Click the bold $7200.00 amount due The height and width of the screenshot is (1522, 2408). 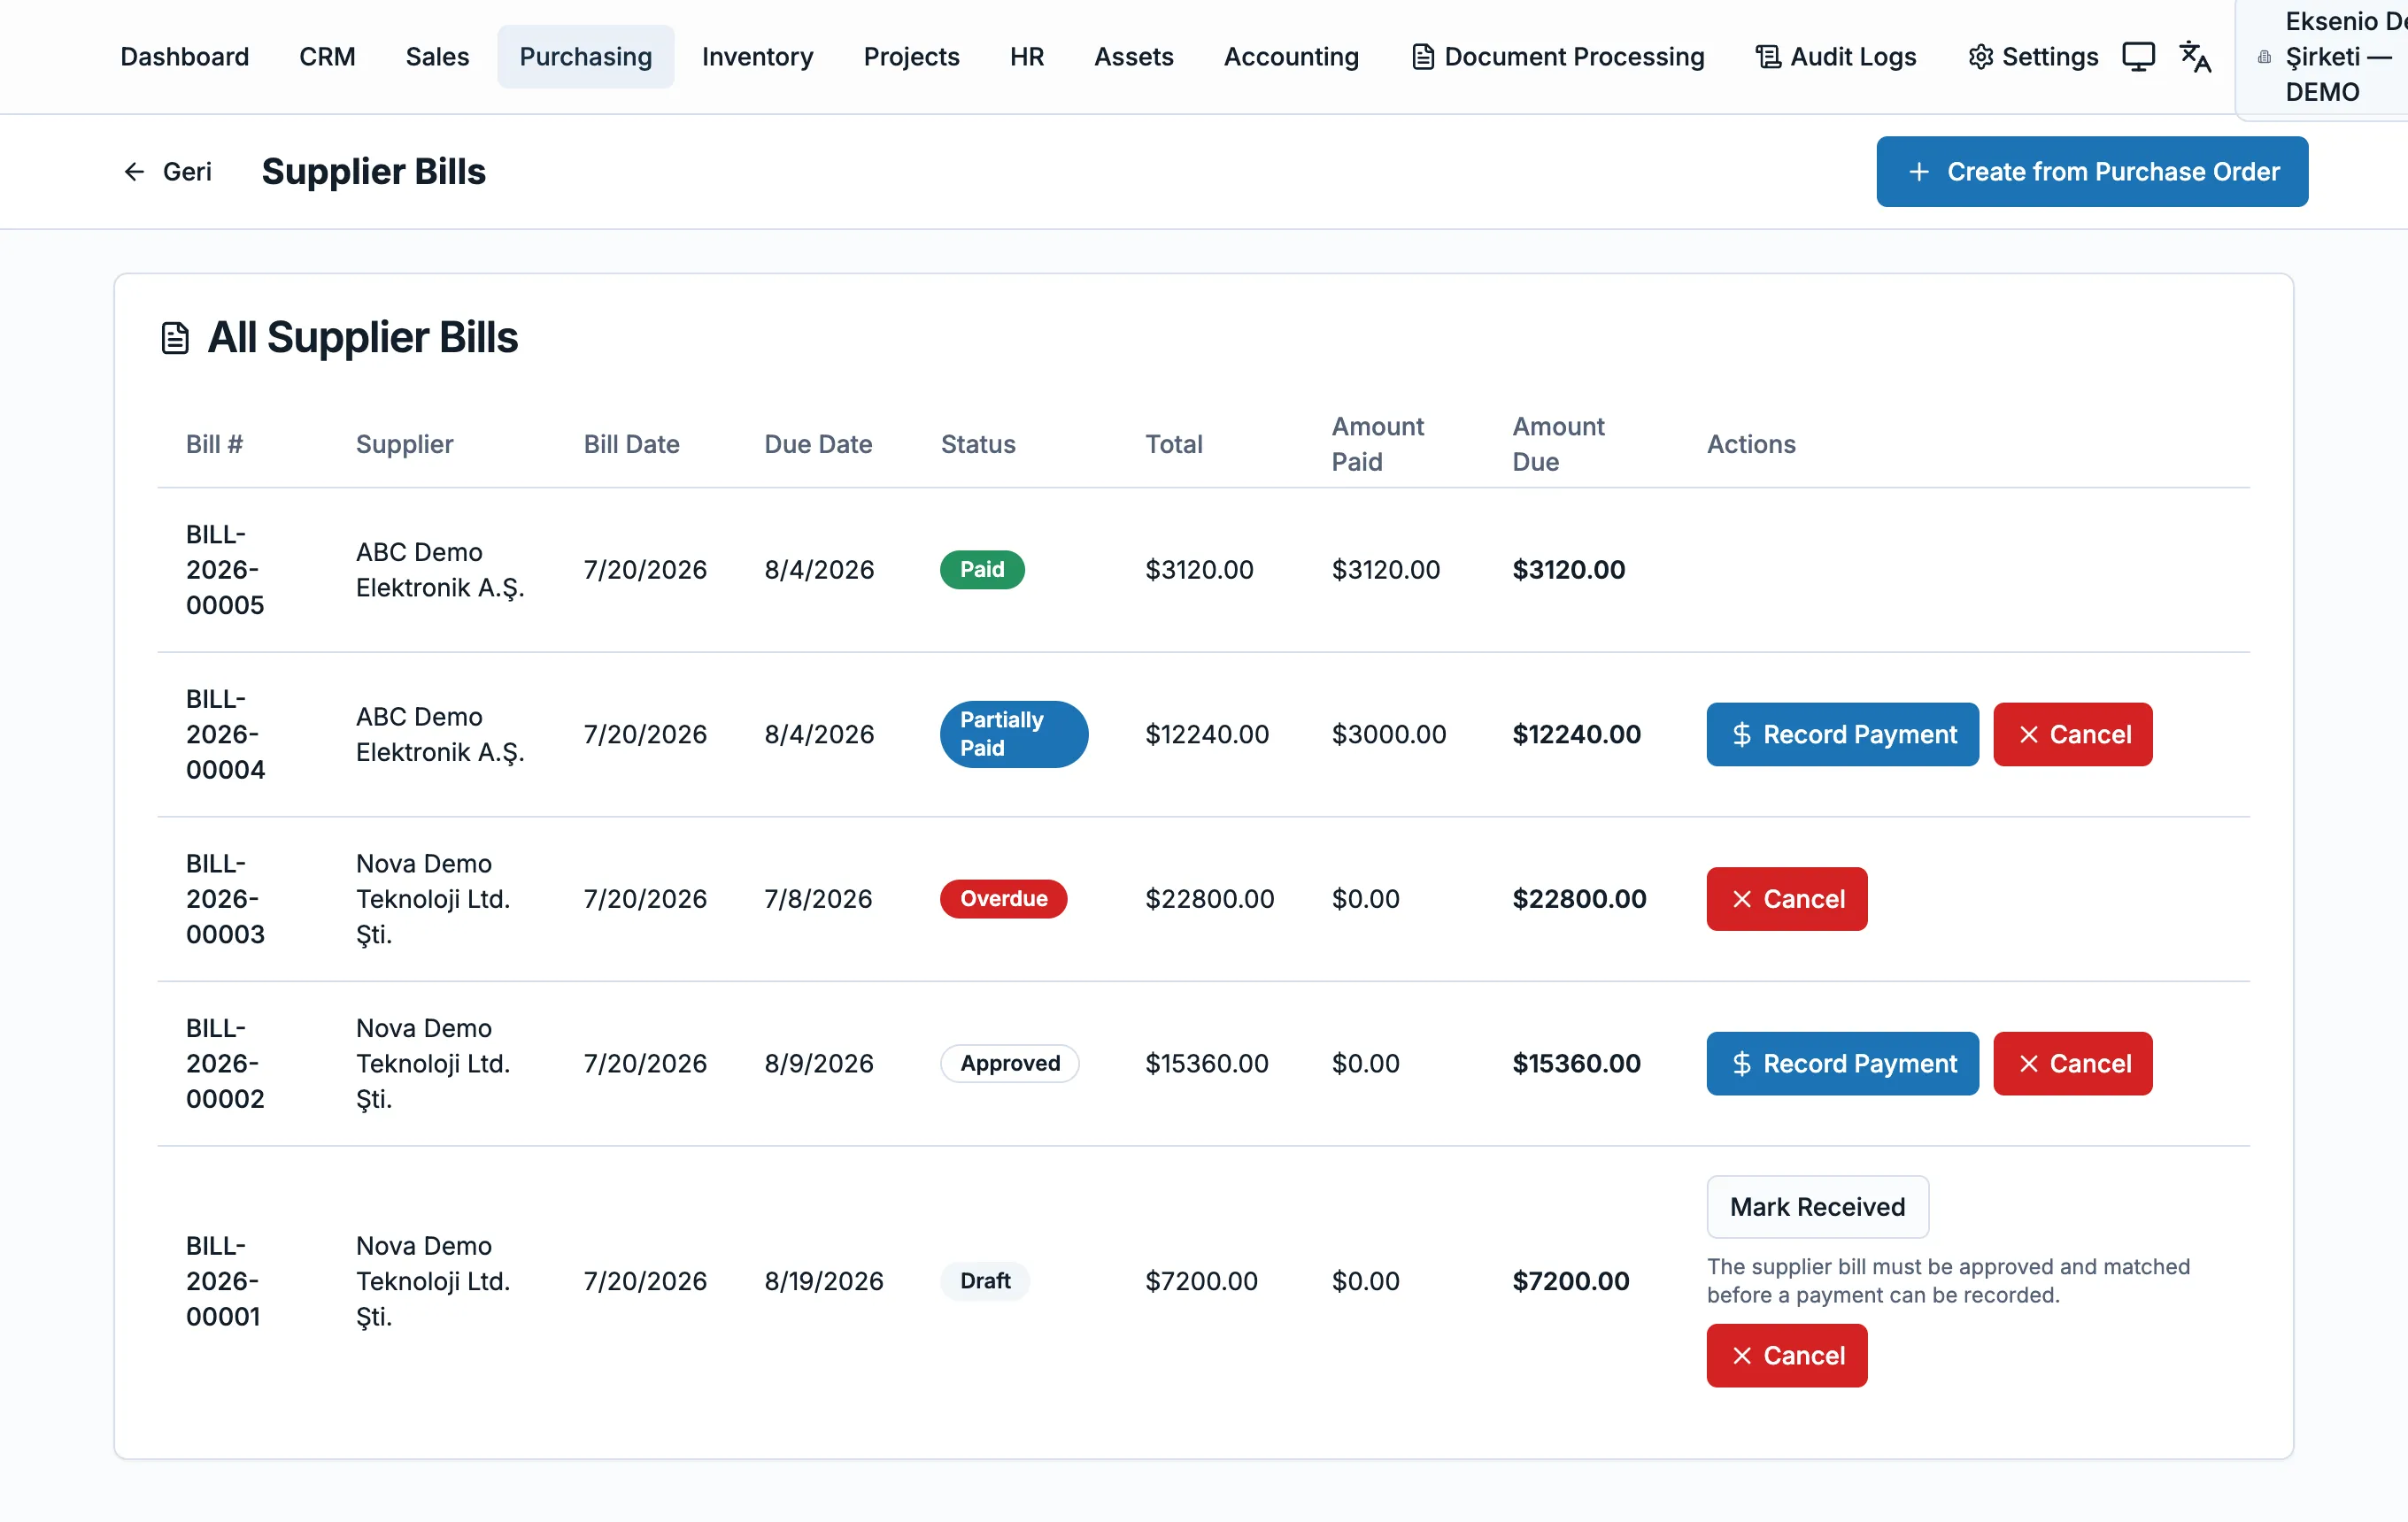1570,1281
